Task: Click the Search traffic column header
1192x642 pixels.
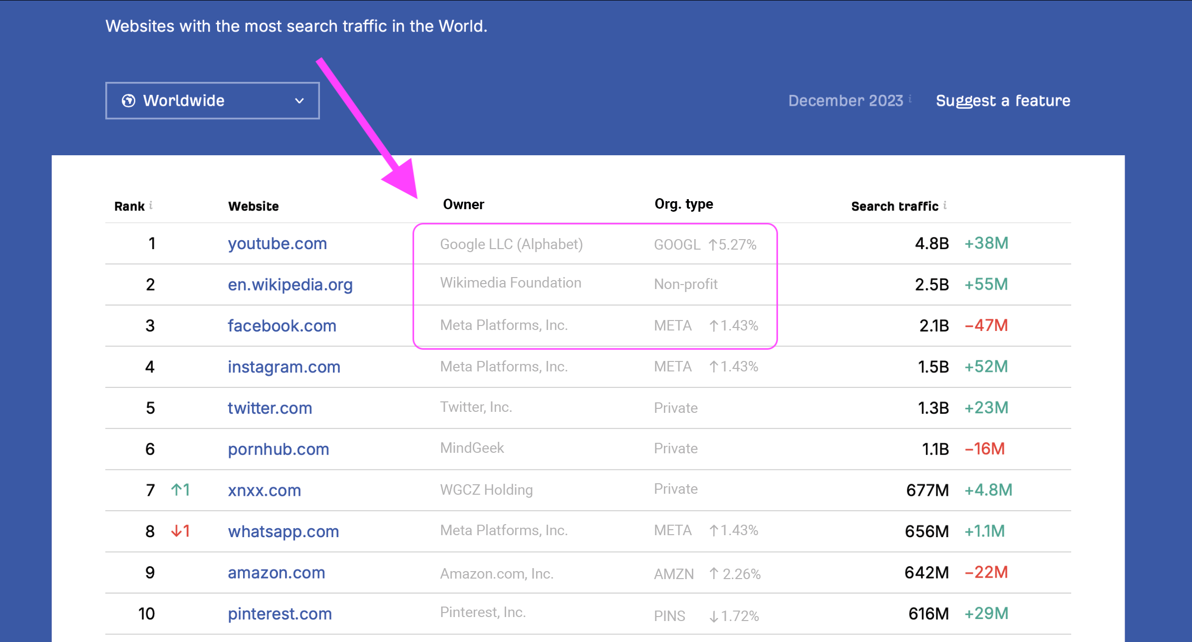Action: tap(894, 206)
